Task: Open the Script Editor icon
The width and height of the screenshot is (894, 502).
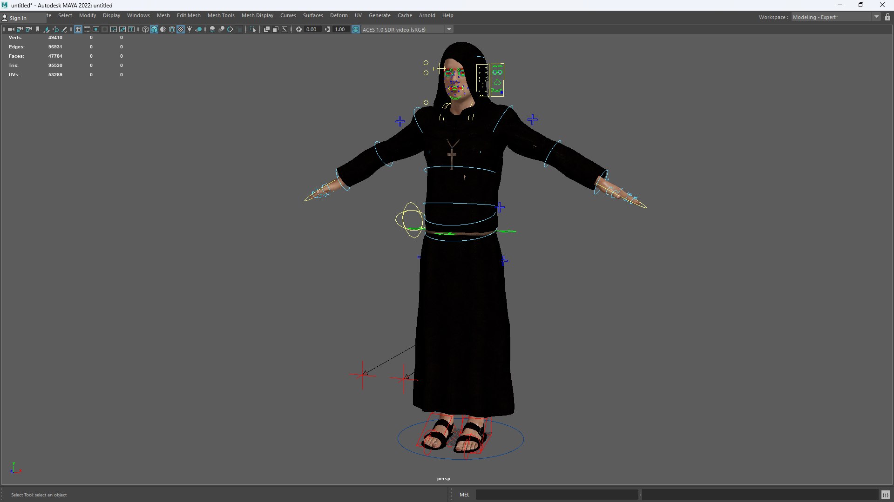Action: coord(885,495)
